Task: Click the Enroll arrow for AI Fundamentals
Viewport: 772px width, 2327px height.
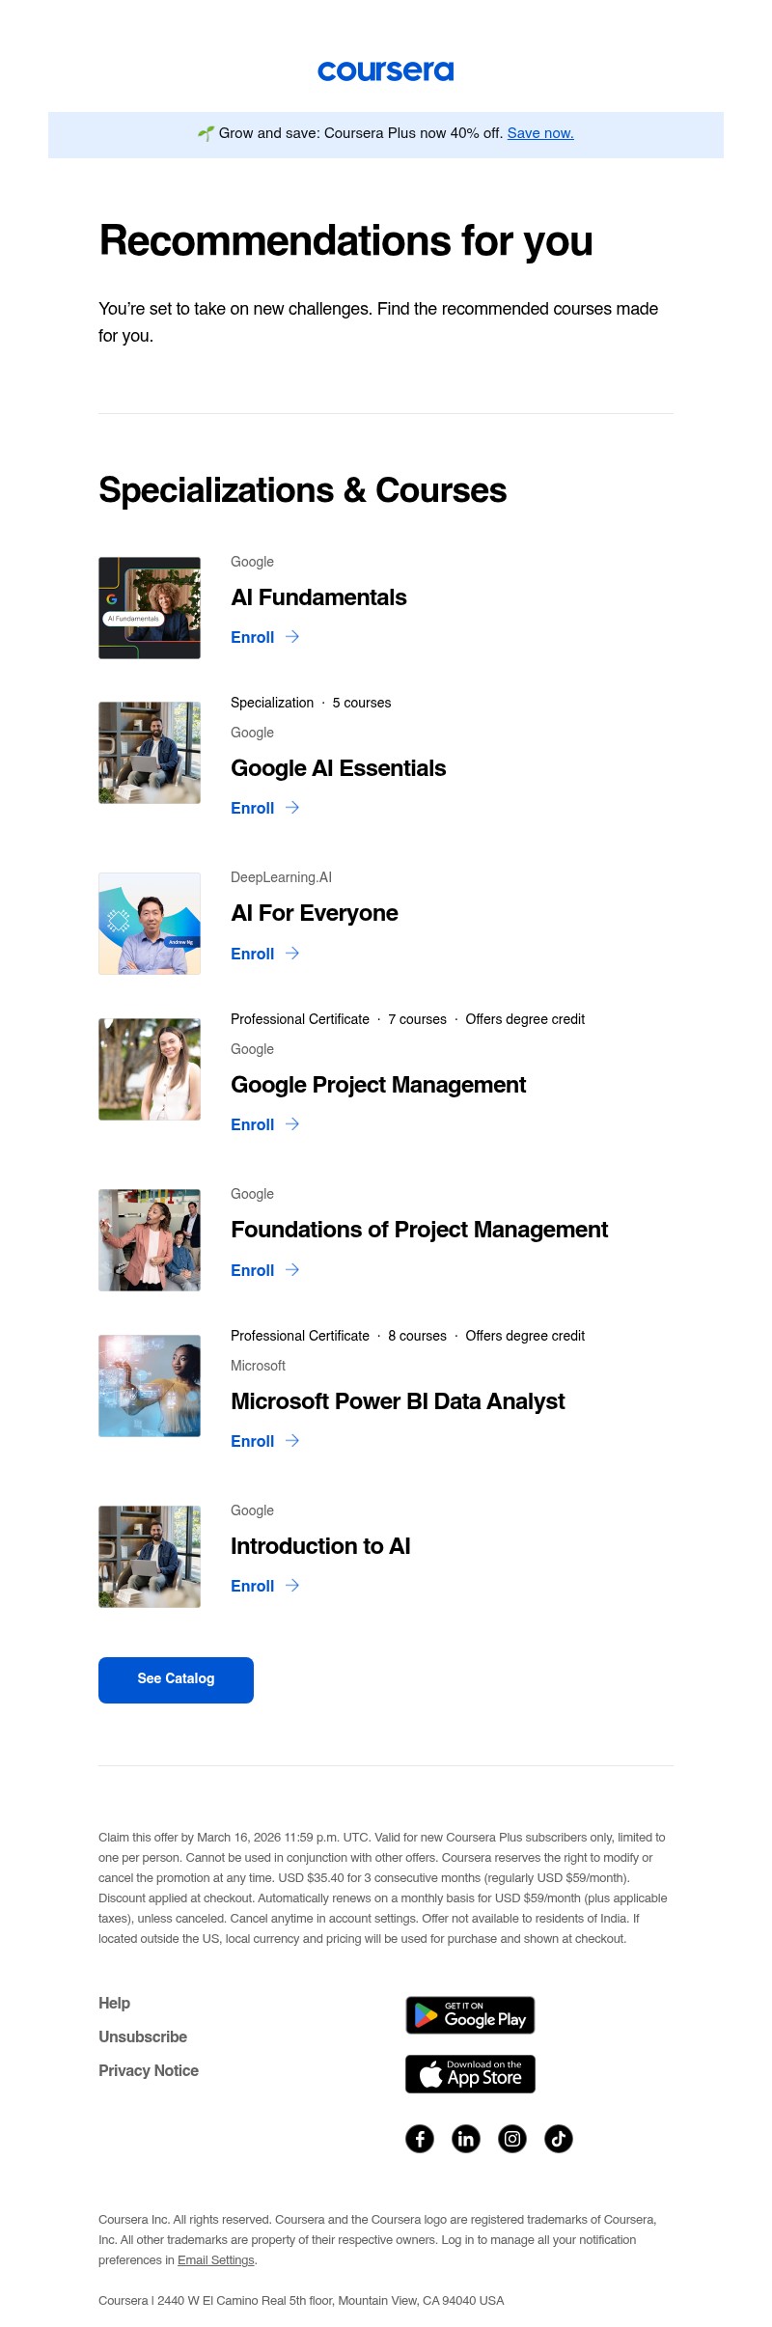Action: pyautogui.click(x=292, y=637)
